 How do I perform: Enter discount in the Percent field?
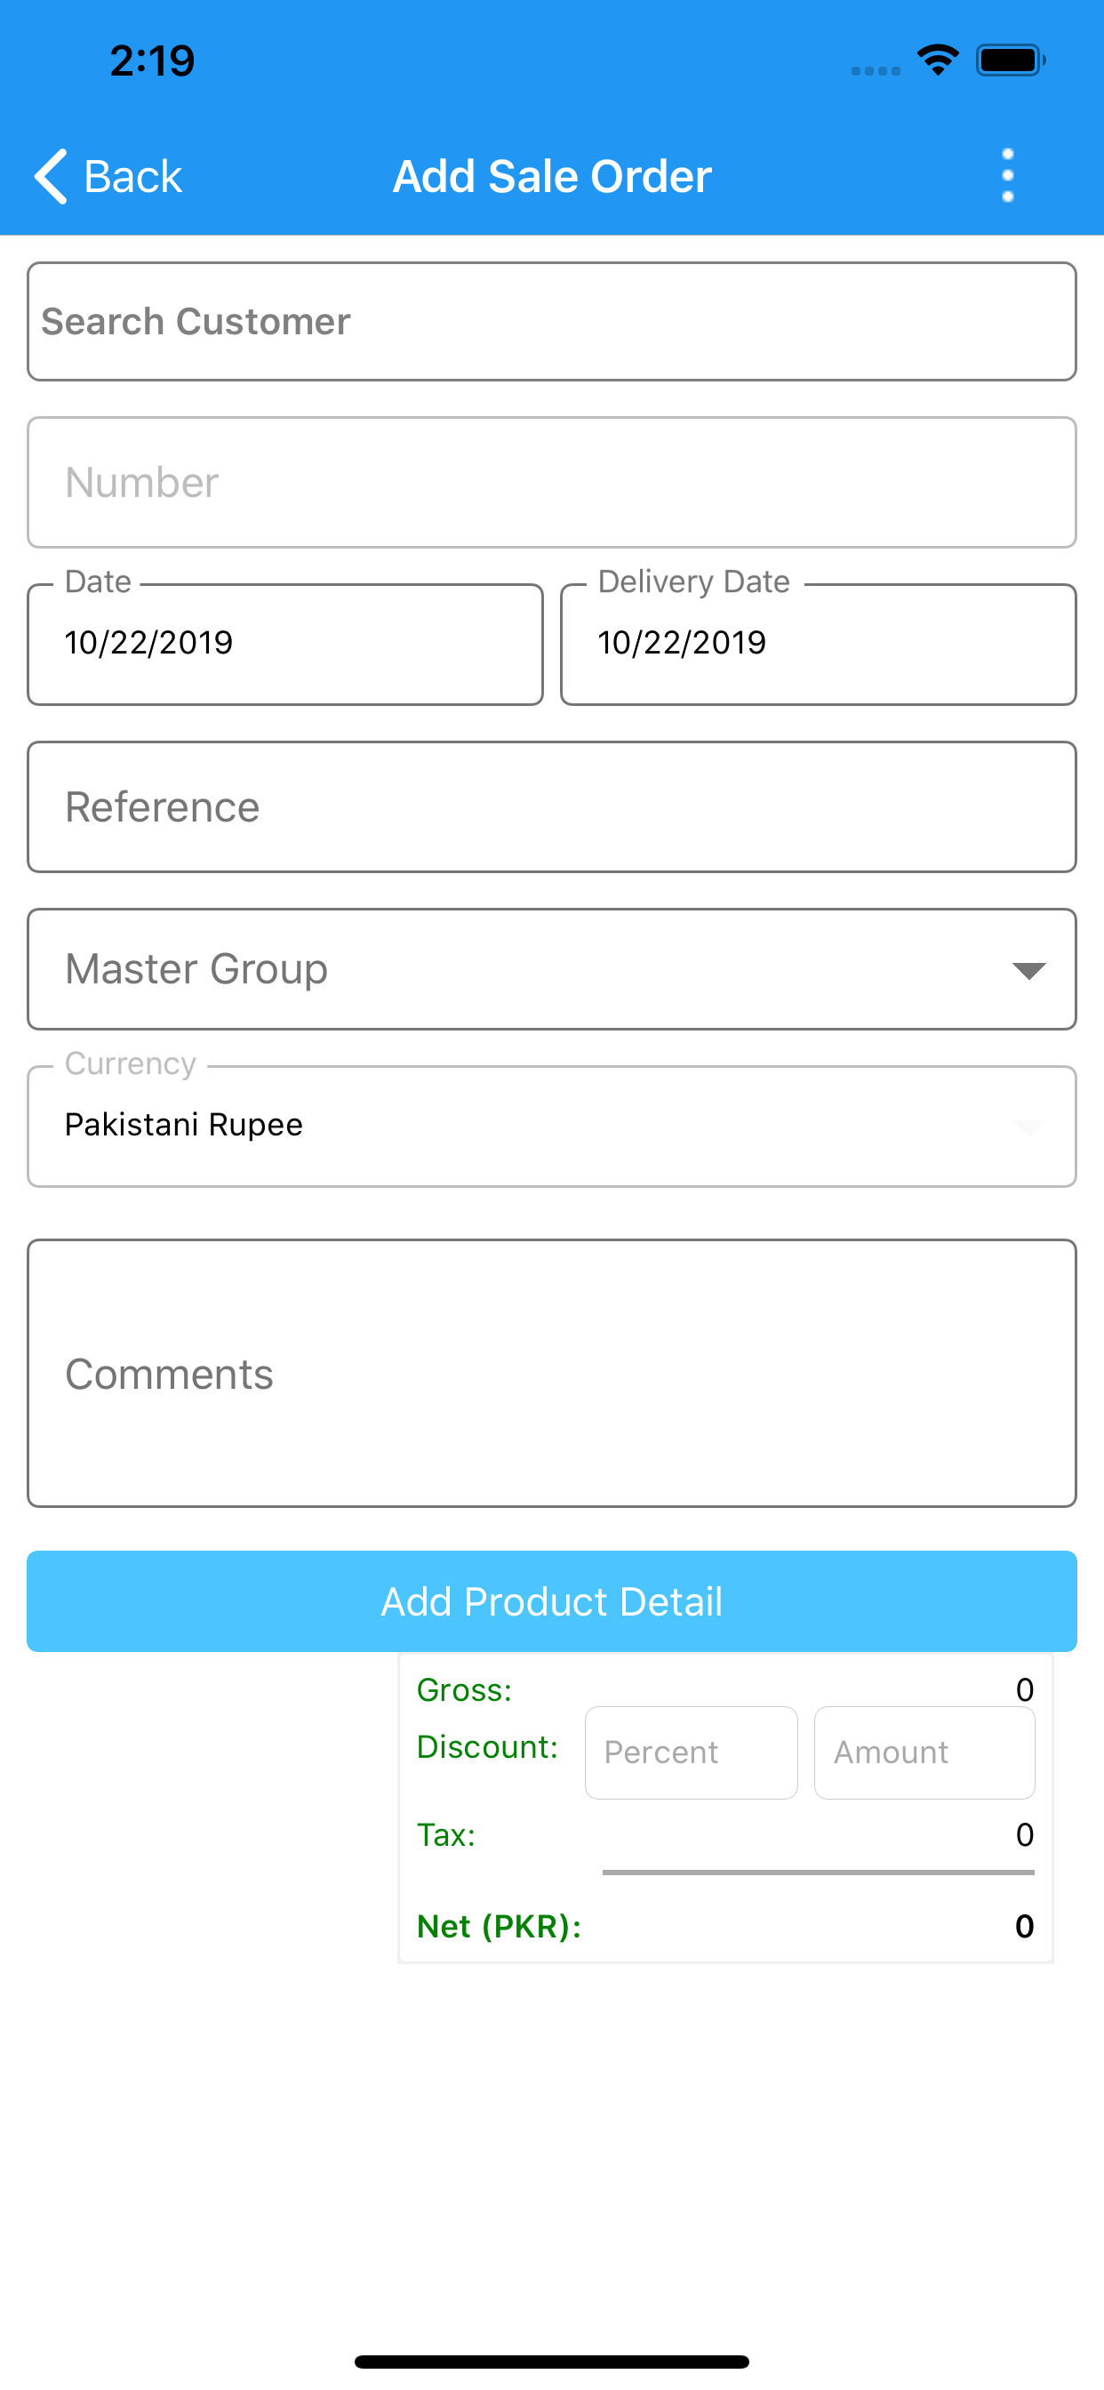tap(691, 1752)
